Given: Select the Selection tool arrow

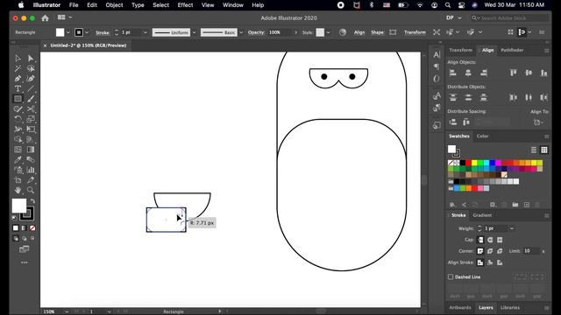Looking at the screenshot, I should (18, 59).
